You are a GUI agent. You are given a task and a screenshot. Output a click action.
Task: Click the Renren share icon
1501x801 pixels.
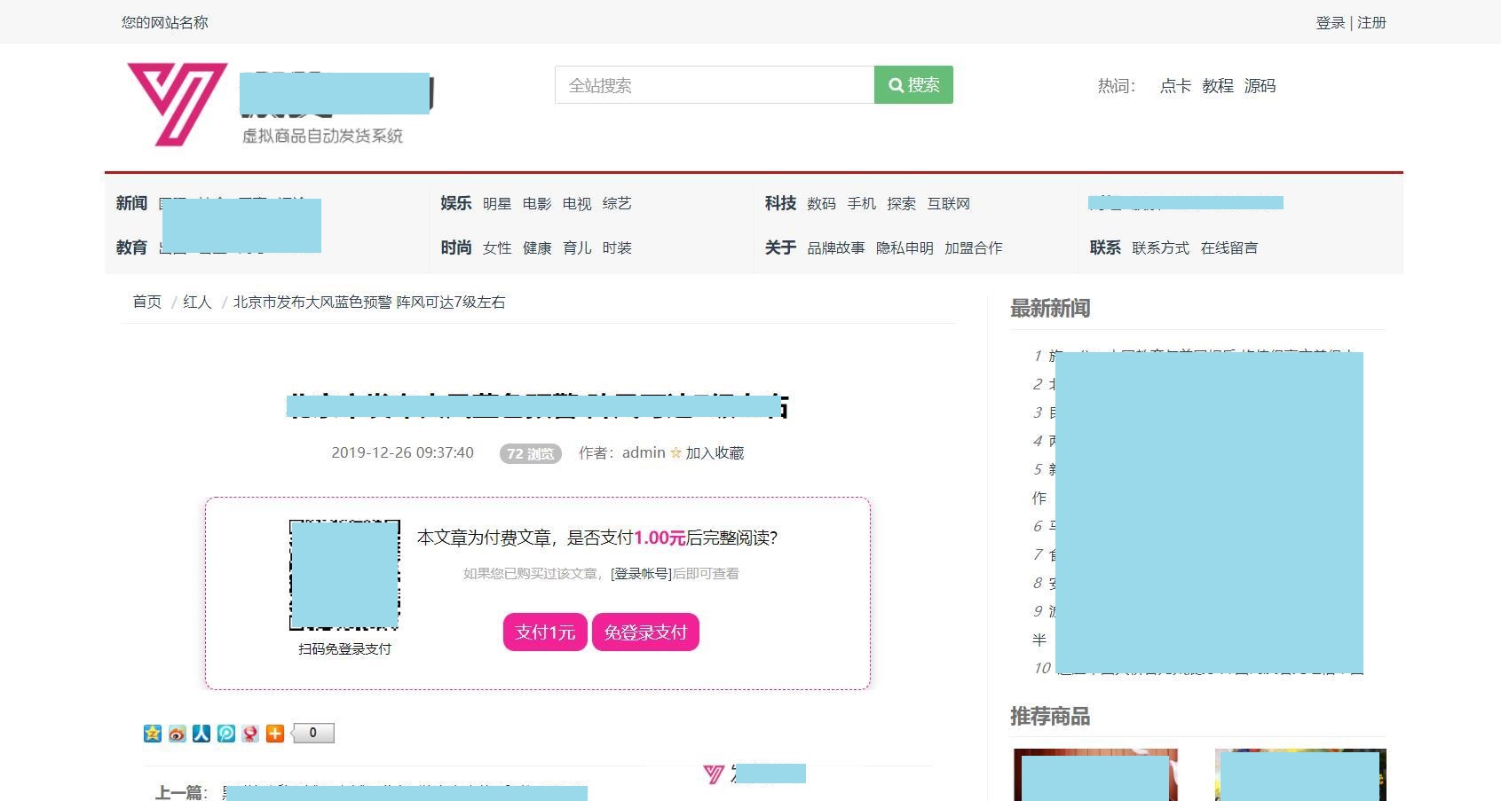[x=201, y=734]
